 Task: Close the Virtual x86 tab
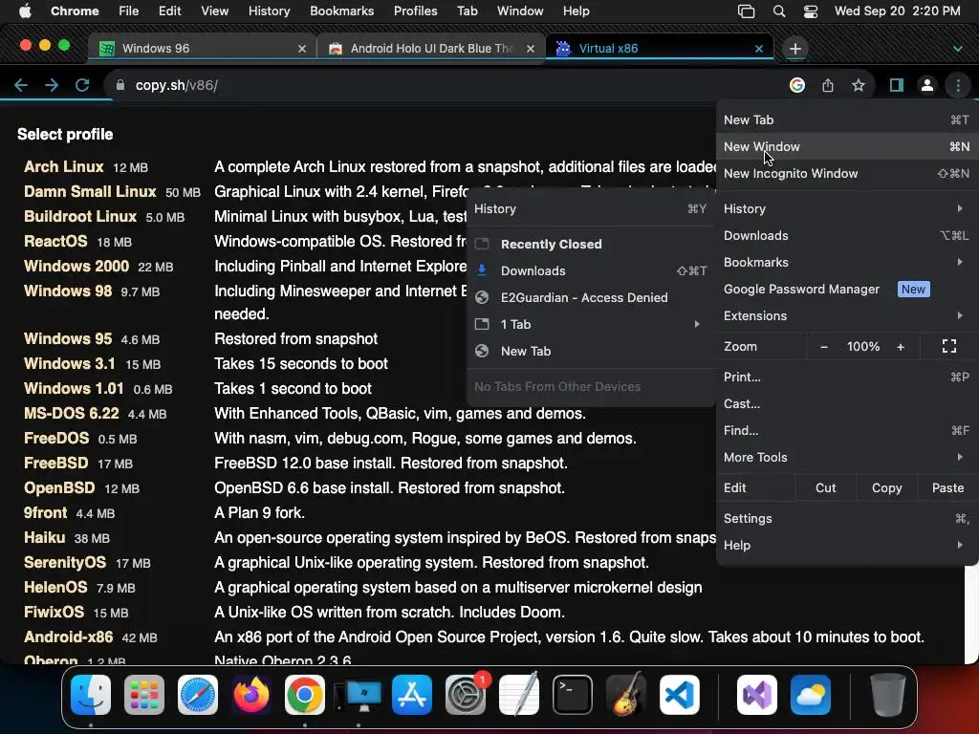[758, 49]
